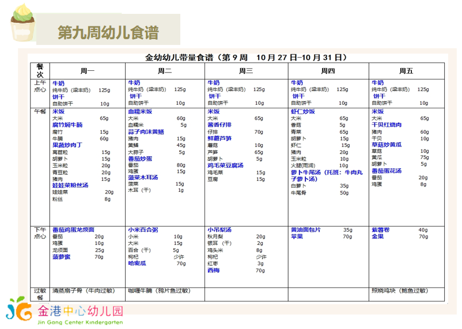Click the ingredient 白萝卜

pos(298,186)
